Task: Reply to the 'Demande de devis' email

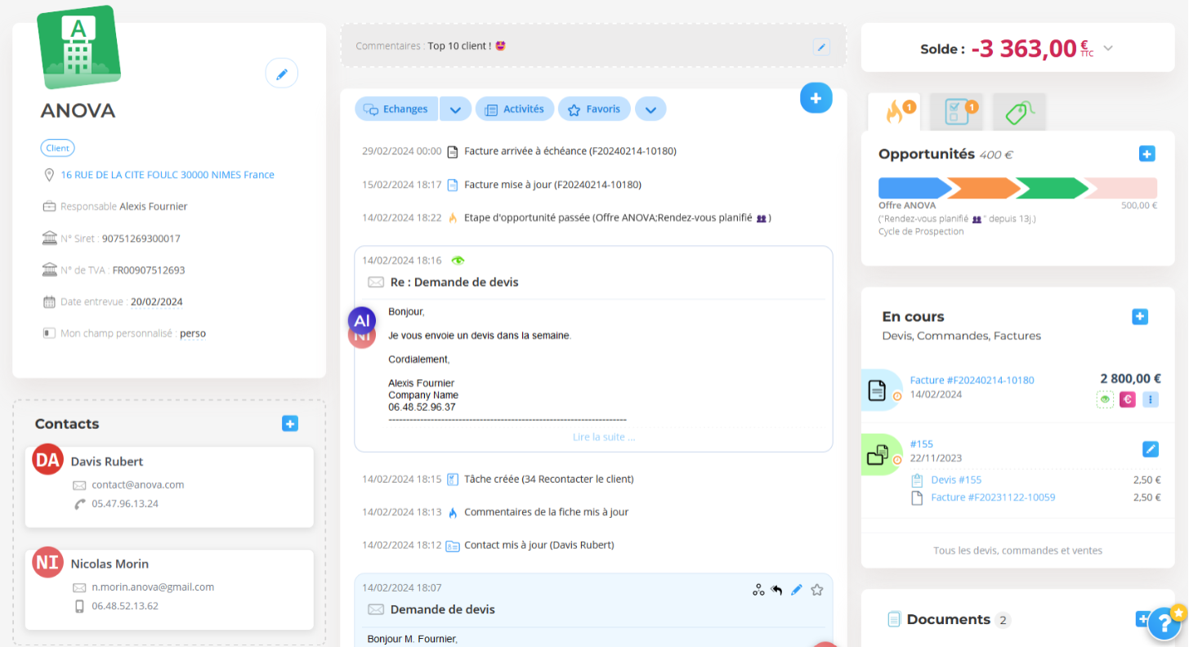Action: 777,590
